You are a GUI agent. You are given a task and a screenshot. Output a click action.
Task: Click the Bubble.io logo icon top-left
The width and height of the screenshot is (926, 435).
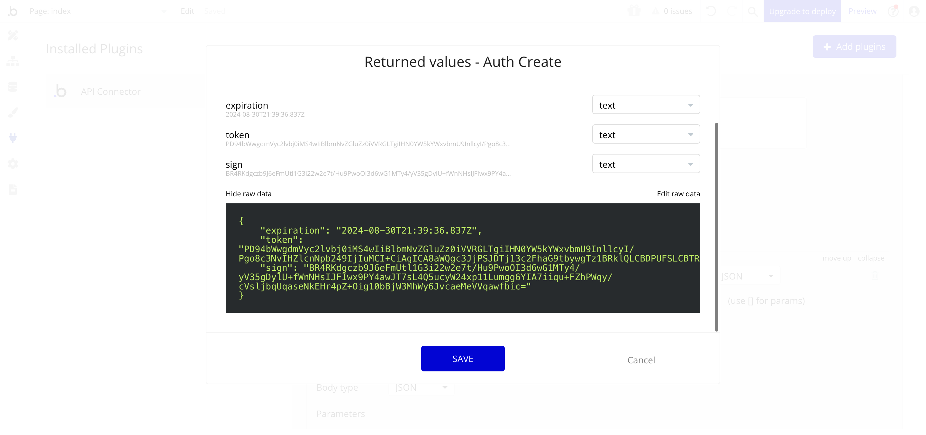point(13,11)
